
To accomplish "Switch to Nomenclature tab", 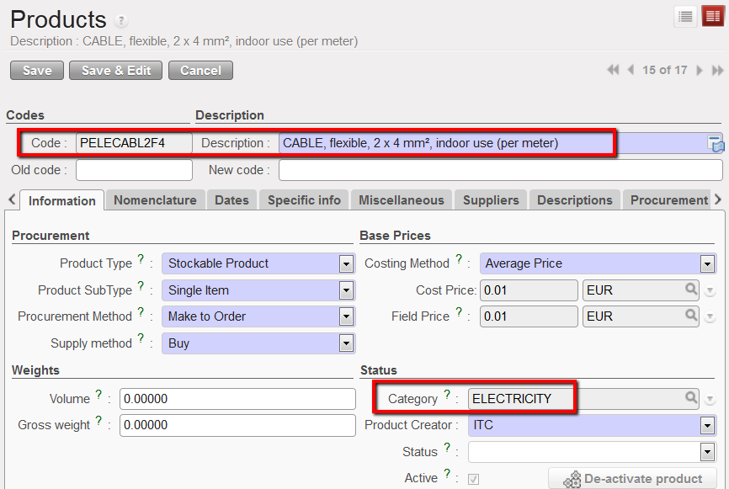I will click(155, 200).
